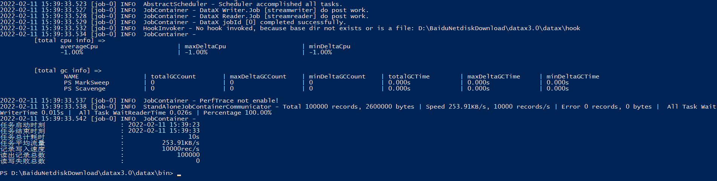Click the hook directory file path text

click(499, 28)
